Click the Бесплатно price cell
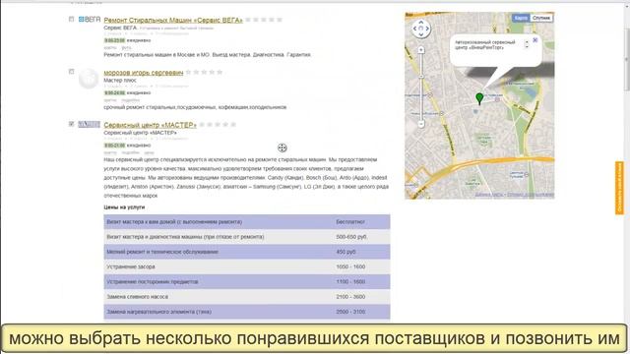 350,222
